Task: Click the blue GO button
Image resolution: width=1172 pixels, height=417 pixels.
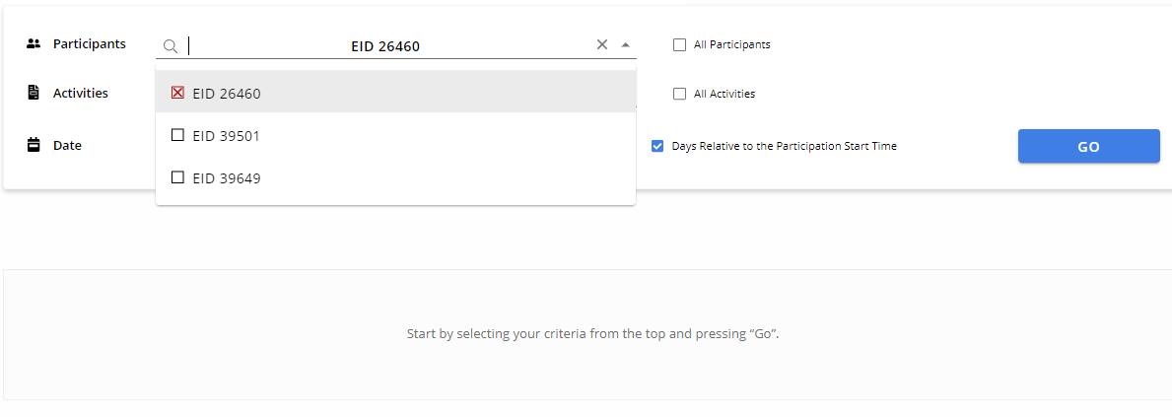Action: coord(1088,147)
